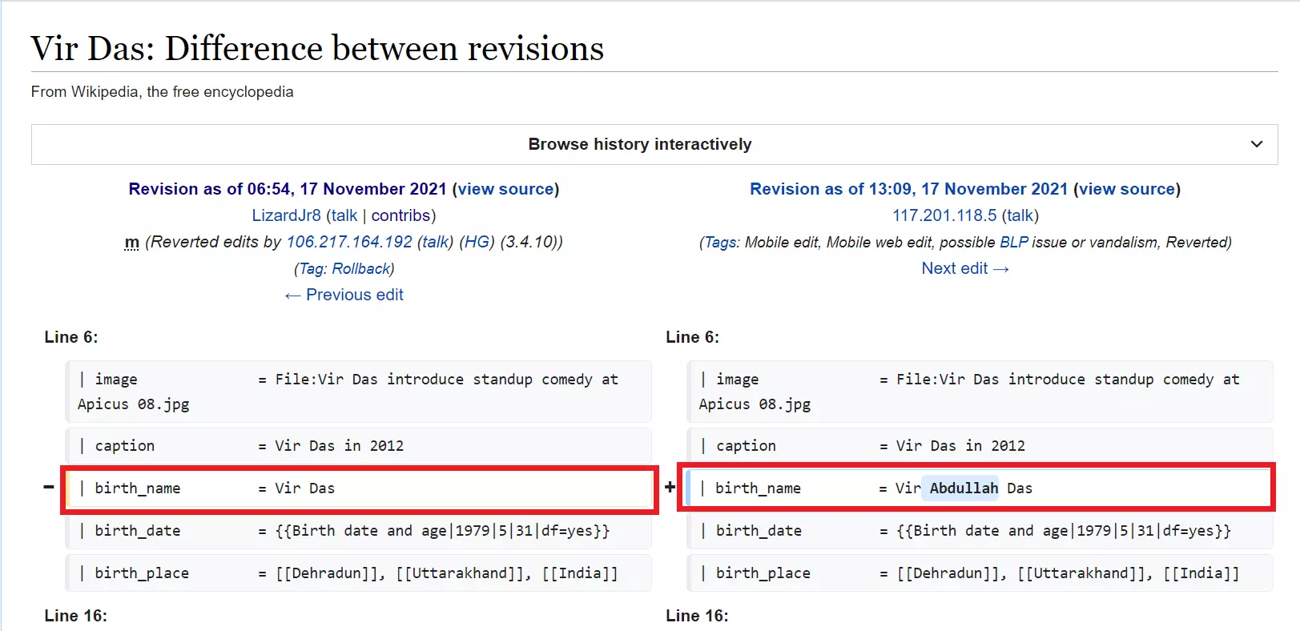Go to the Next edit
The width and height of the screenshot is (1300, 631).
(964, 268)
